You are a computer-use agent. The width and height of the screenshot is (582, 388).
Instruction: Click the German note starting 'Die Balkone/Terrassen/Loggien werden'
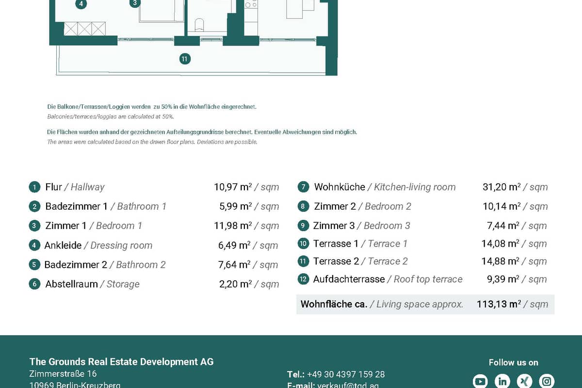151,107
